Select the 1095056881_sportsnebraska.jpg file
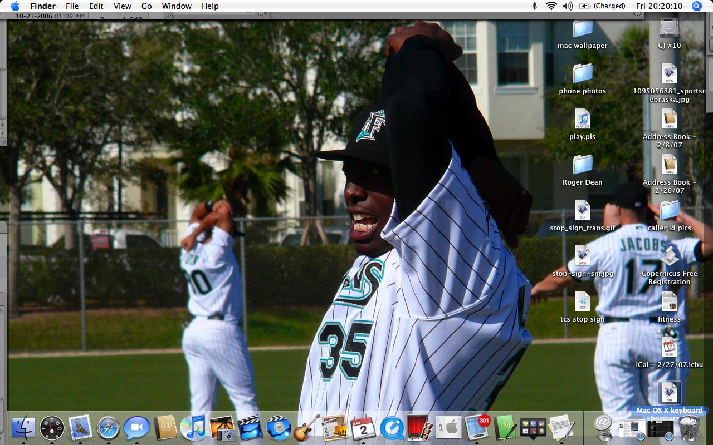Image resolution: width=713 pixels, height=445 pixels. coord(670,83)
